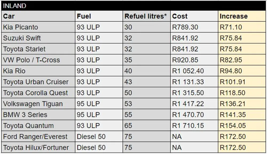Click the Toyota Urban Cruiser cell
267x154 pixels.
point(38,82)
